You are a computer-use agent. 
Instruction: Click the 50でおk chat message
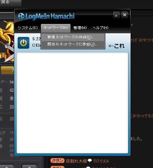101,161
